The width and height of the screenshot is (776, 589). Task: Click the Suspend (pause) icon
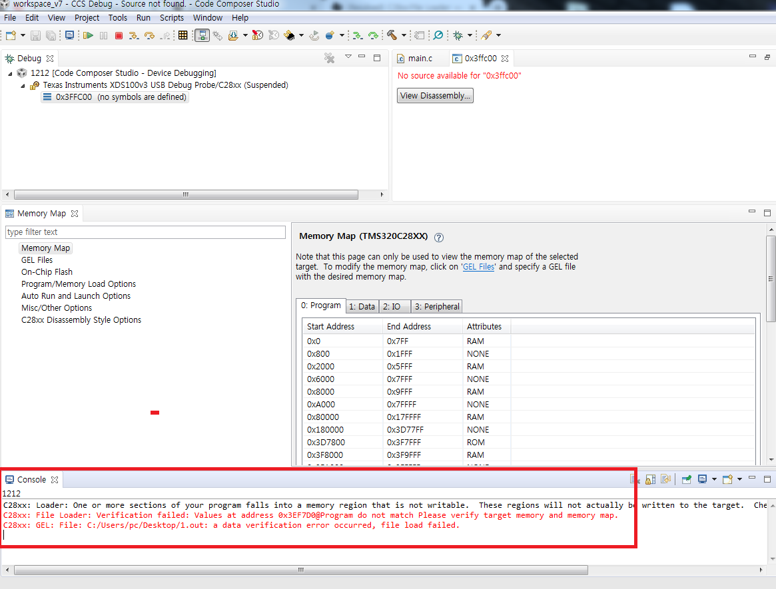click(103, 35)
